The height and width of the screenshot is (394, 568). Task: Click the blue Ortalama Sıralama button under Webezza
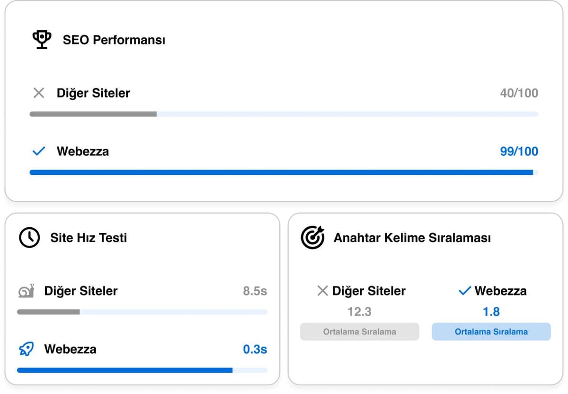tap(491, 331)
